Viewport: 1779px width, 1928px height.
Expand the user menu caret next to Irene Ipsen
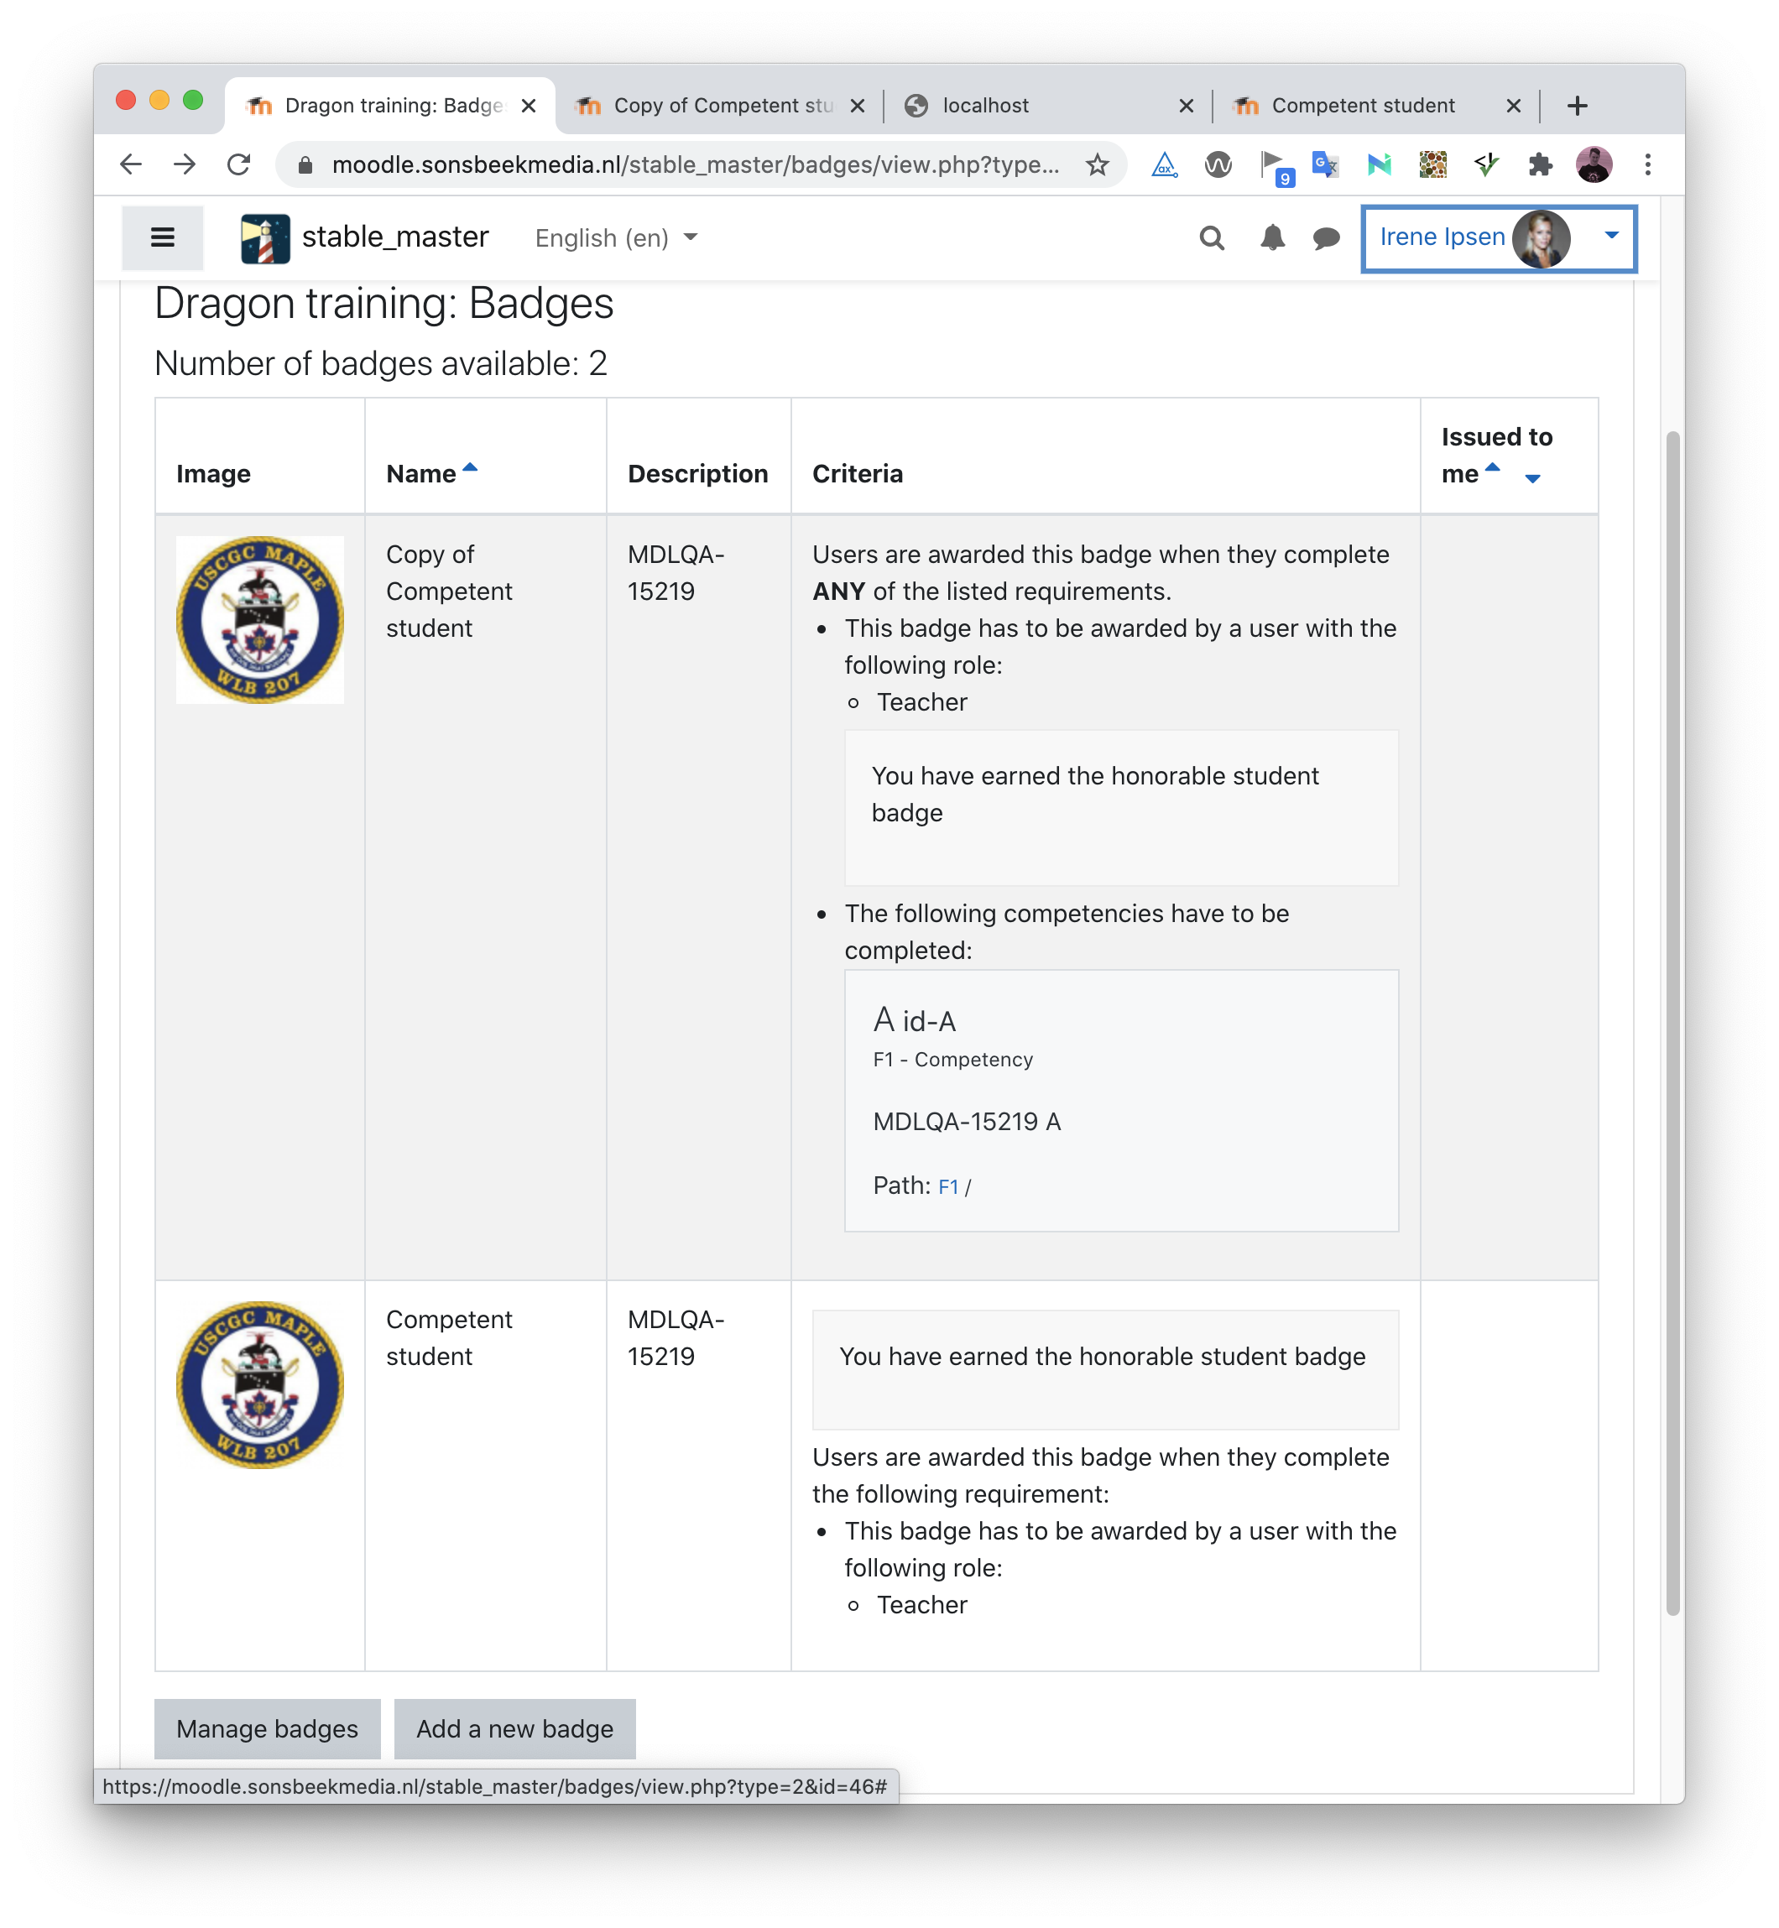click(1610, 236)
